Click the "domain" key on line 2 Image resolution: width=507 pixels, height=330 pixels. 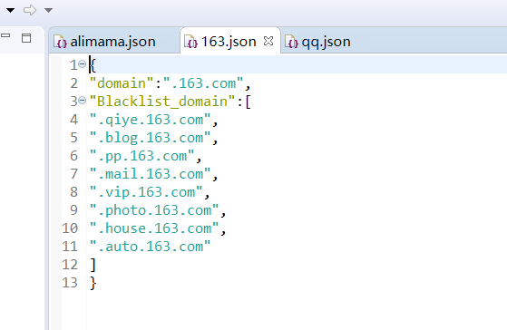(122, 83)
